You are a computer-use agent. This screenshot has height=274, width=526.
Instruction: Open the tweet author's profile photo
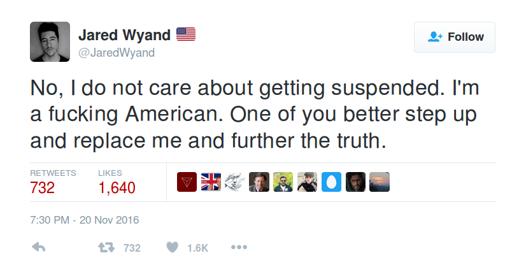pyautogui.click(x=50, y=42)
